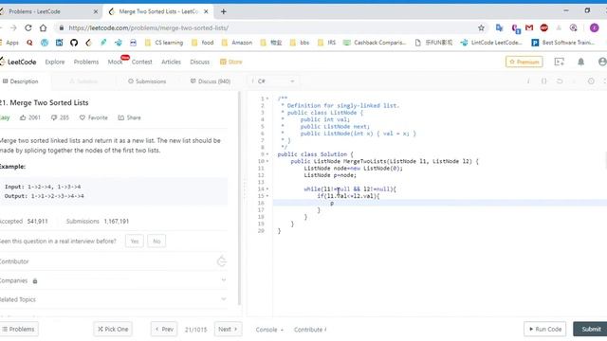Viewport: 607px width, 341px height.
Task: Click the Run Code button
Action: tap(545, 330)
